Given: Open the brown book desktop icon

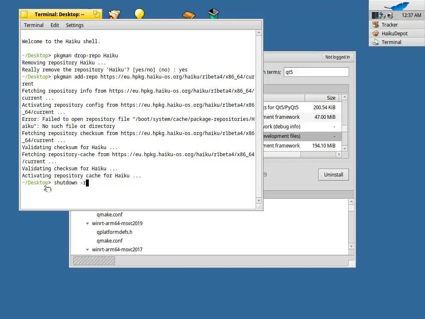Looking at the screenshot, I should point(189,15).
